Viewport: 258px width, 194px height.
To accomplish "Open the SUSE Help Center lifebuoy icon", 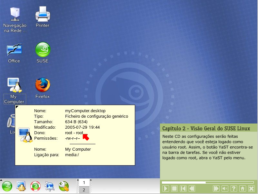I will (x=35, y=186).
